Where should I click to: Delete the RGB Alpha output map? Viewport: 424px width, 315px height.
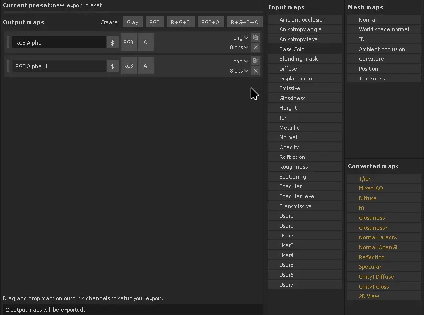(256, 47)
